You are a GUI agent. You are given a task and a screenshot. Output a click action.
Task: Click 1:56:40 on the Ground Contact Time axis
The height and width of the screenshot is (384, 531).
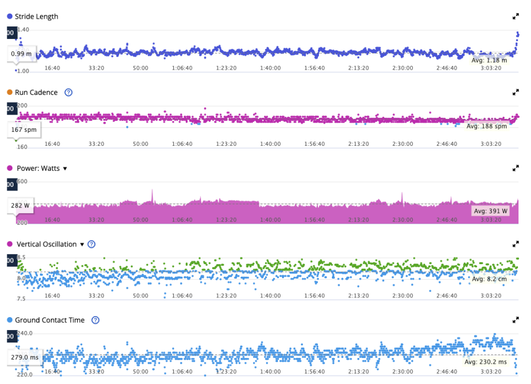coord(314,372)
